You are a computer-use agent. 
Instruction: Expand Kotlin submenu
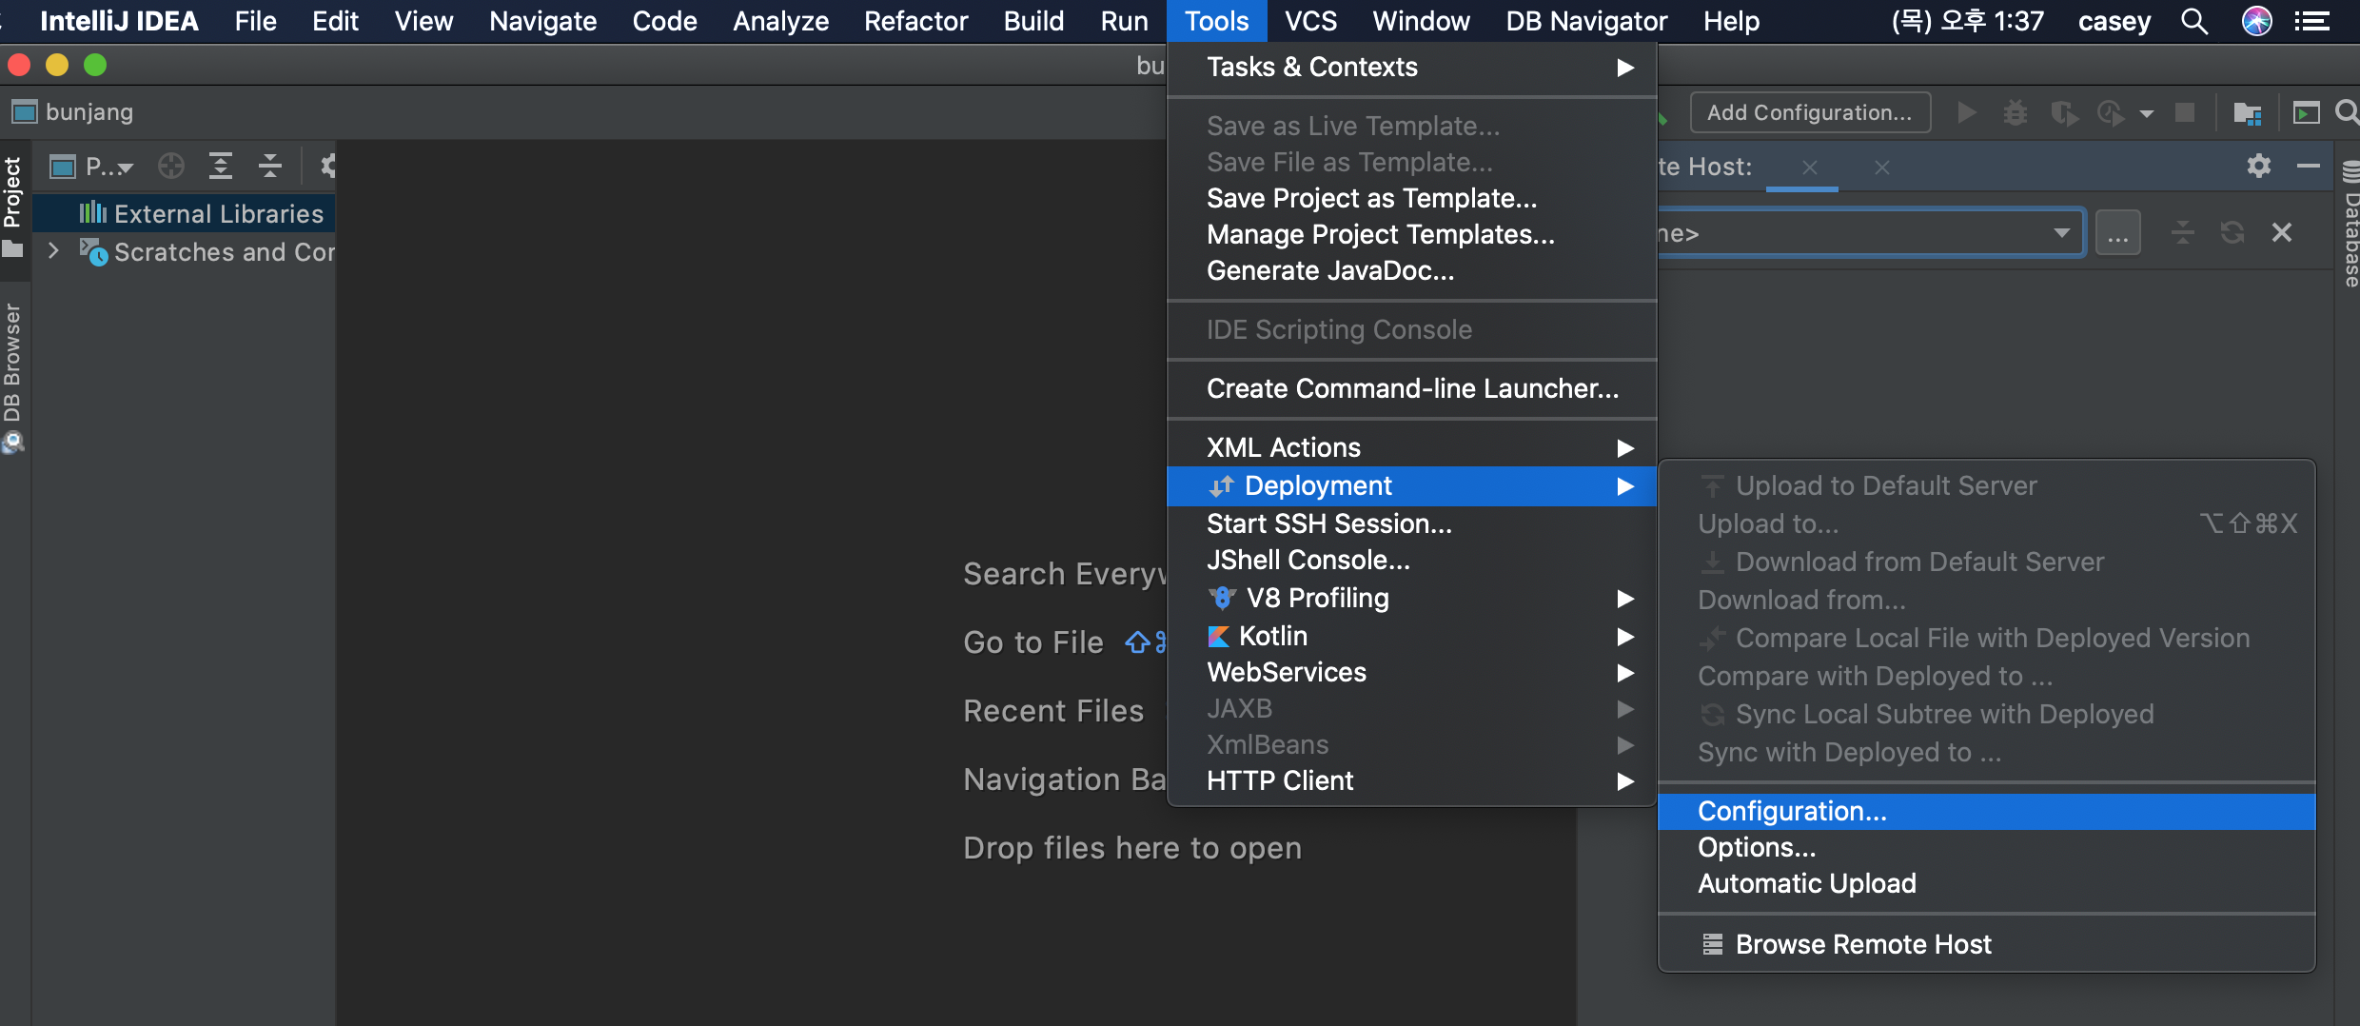click(x=1412, y=636)
